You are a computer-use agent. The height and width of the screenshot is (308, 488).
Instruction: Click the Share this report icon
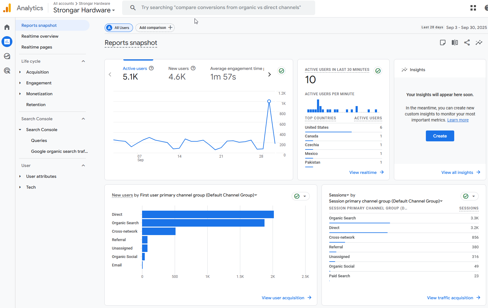coord(467,42)
